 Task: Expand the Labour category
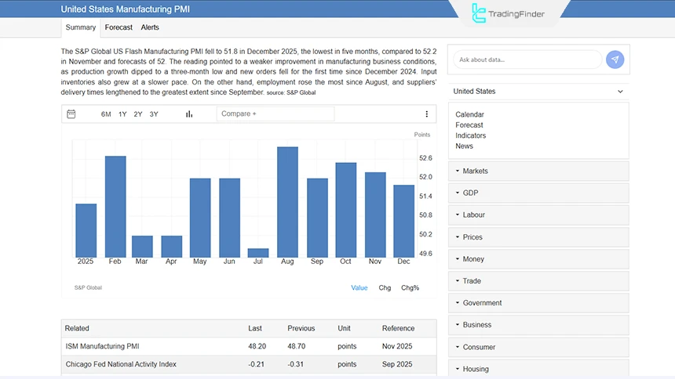pyautogui.click(x=538, y=215)
